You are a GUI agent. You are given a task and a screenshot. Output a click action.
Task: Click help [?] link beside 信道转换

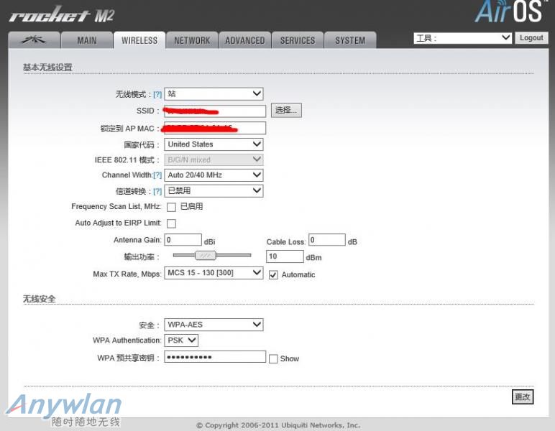(x=157, y=191)
